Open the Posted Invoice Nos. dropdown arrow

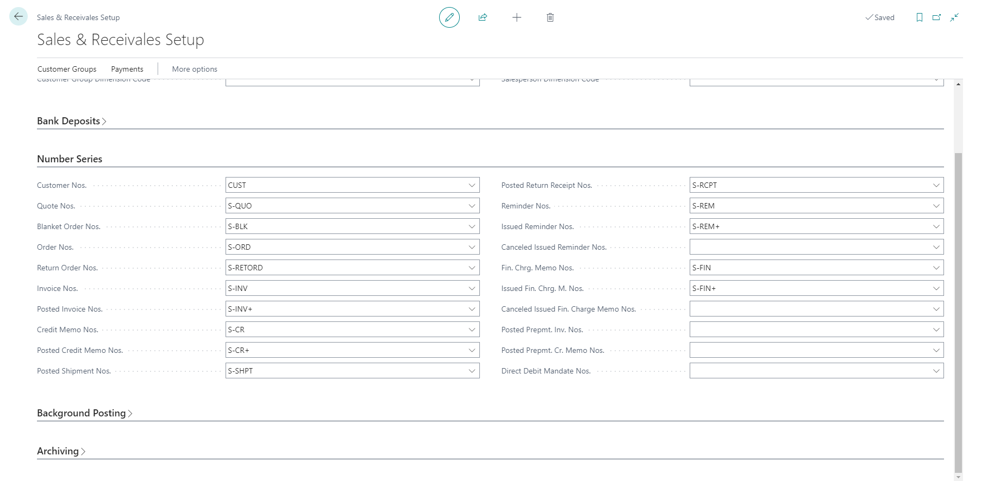[472, 309]
